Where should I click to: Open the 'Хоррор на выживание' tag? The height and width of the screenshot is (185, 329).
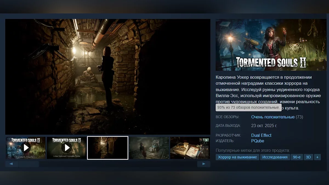237,157
